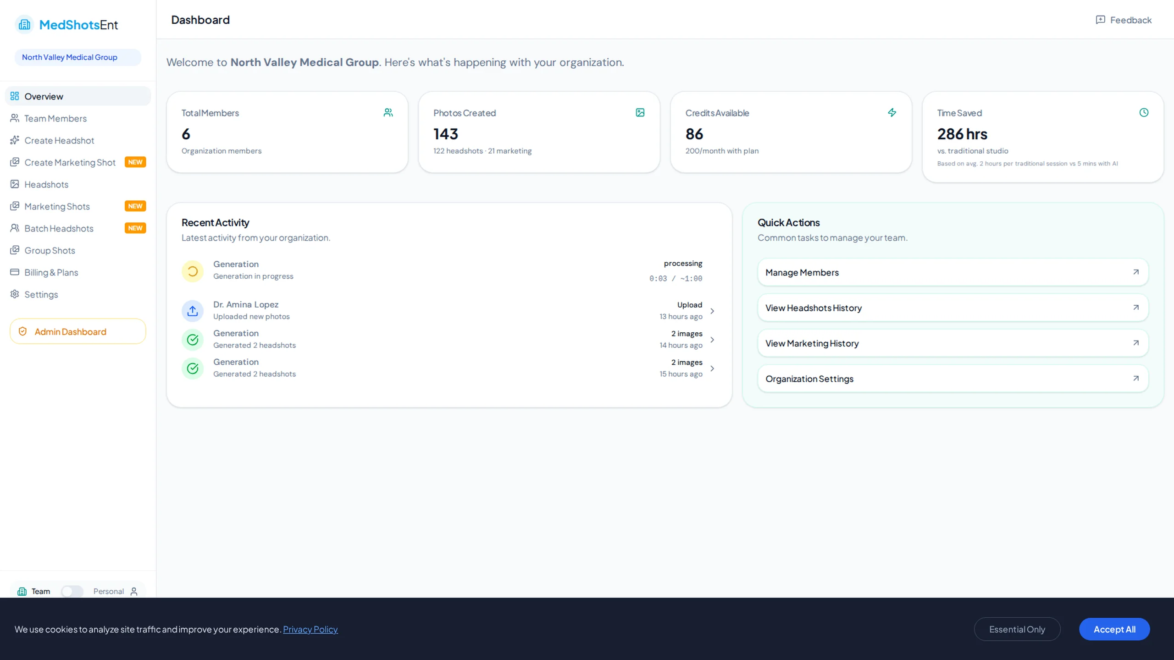Expand Dr. Amina Lopez's upload activity
This screenshot has height=660, width=1174.
712,311
